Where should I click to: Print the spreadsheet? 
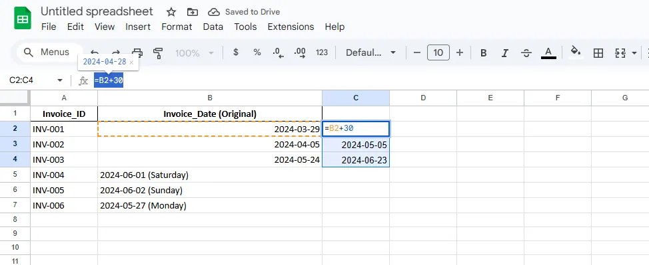pos(137,52)
